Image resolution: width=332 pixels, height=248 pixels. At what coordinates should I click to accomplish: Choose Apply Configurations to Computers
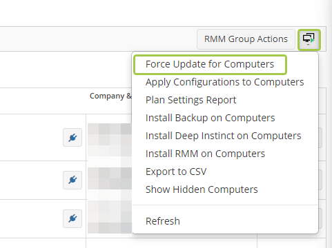point(225,82)
